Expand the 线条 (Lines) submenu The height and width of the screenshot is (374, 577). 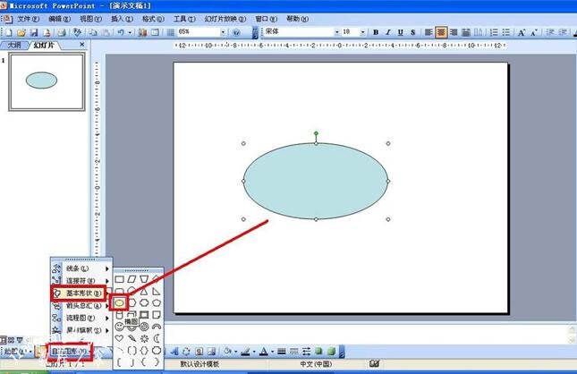[x=81, y=268]
